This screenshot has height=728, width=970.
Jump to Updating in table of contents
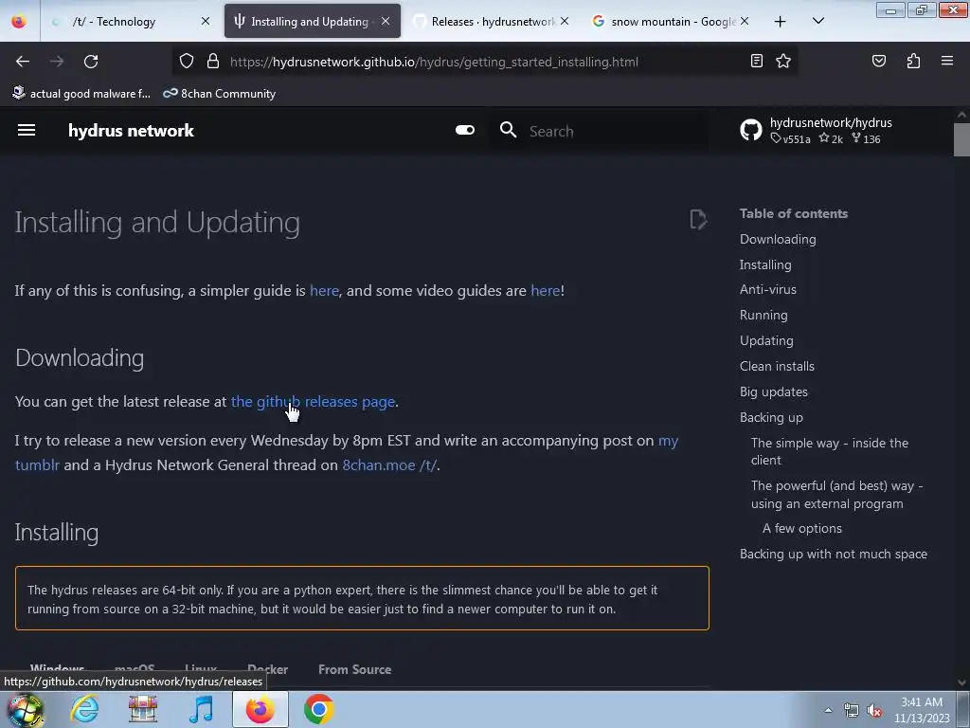(x=766, y=340)
